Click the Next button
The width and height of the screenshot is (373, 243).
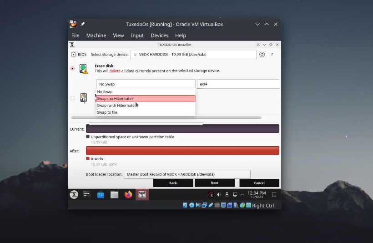(x=214, y=183)
